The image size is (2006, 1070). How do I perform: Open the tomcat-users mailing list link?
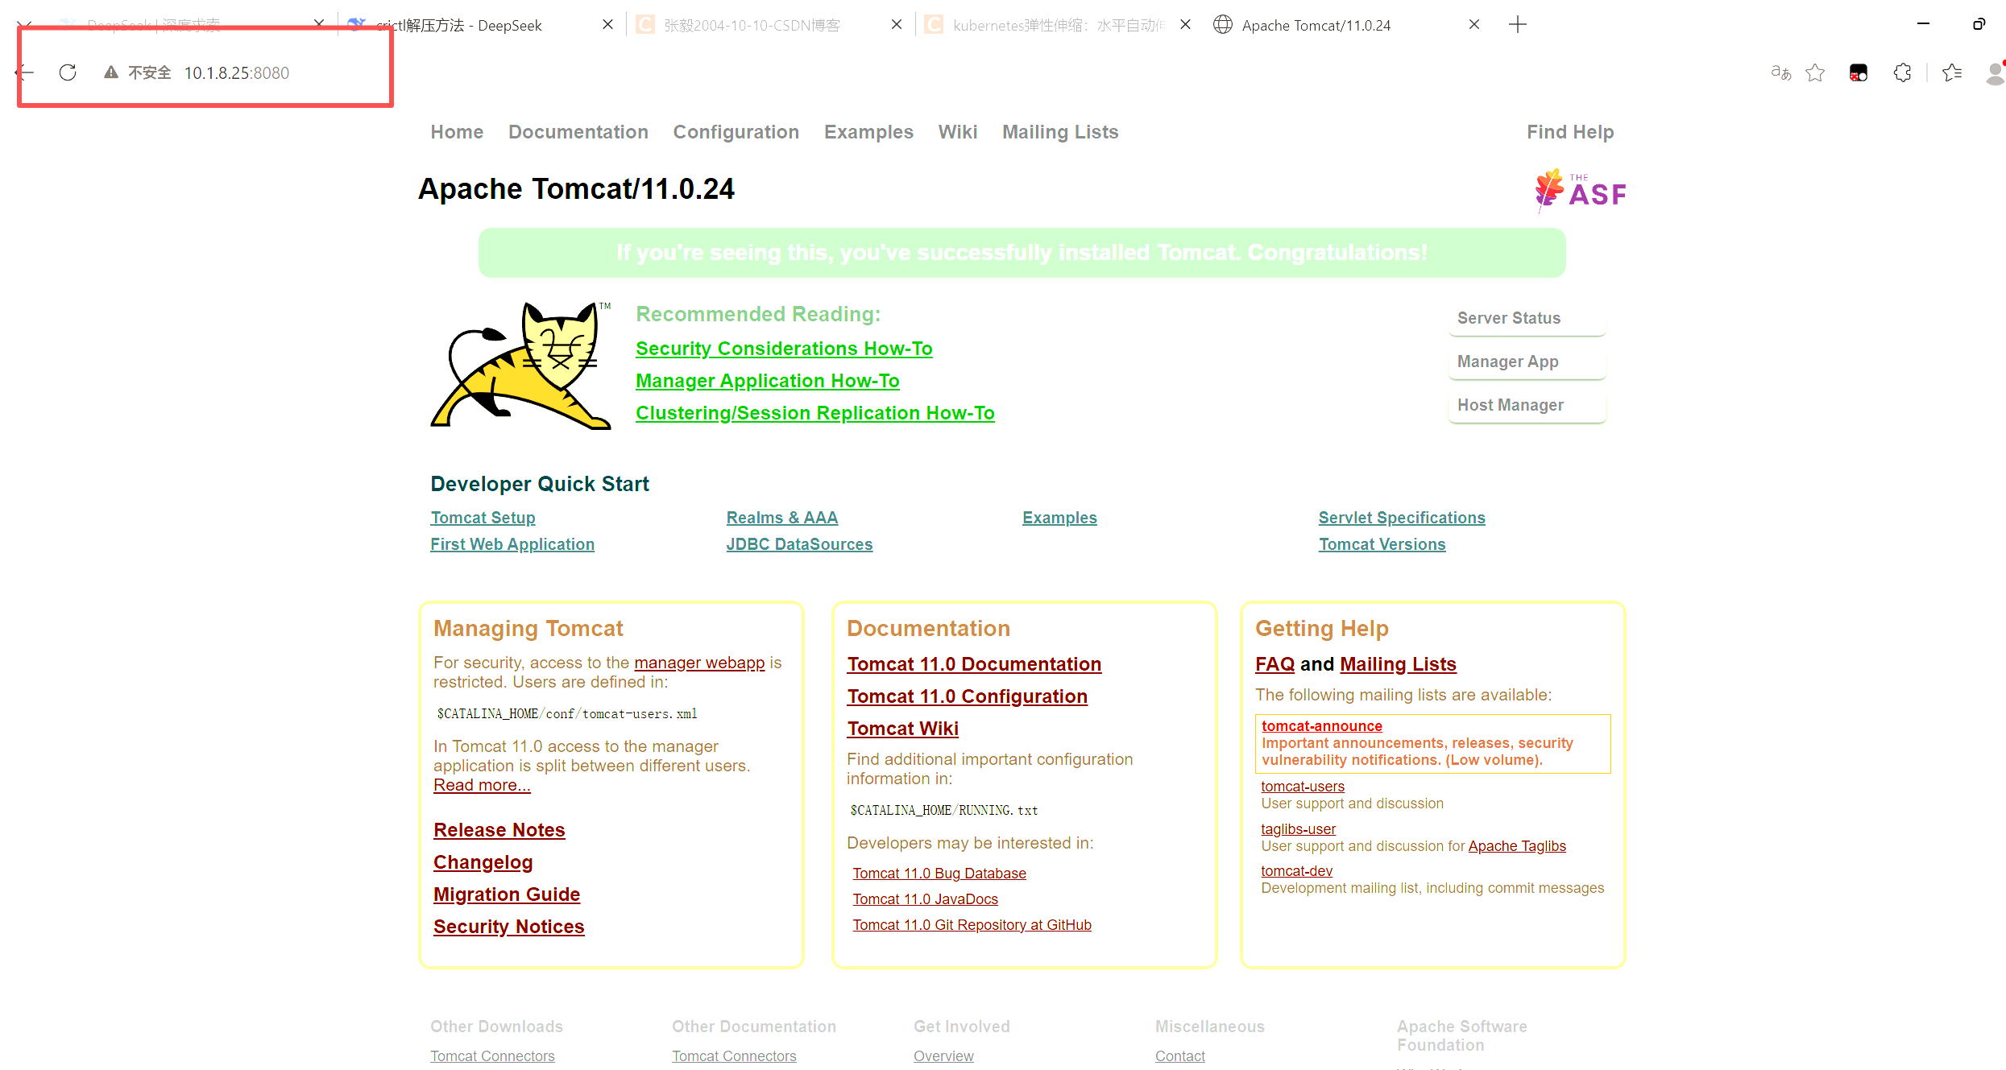pyautogui.click(x=1303, y=787)
